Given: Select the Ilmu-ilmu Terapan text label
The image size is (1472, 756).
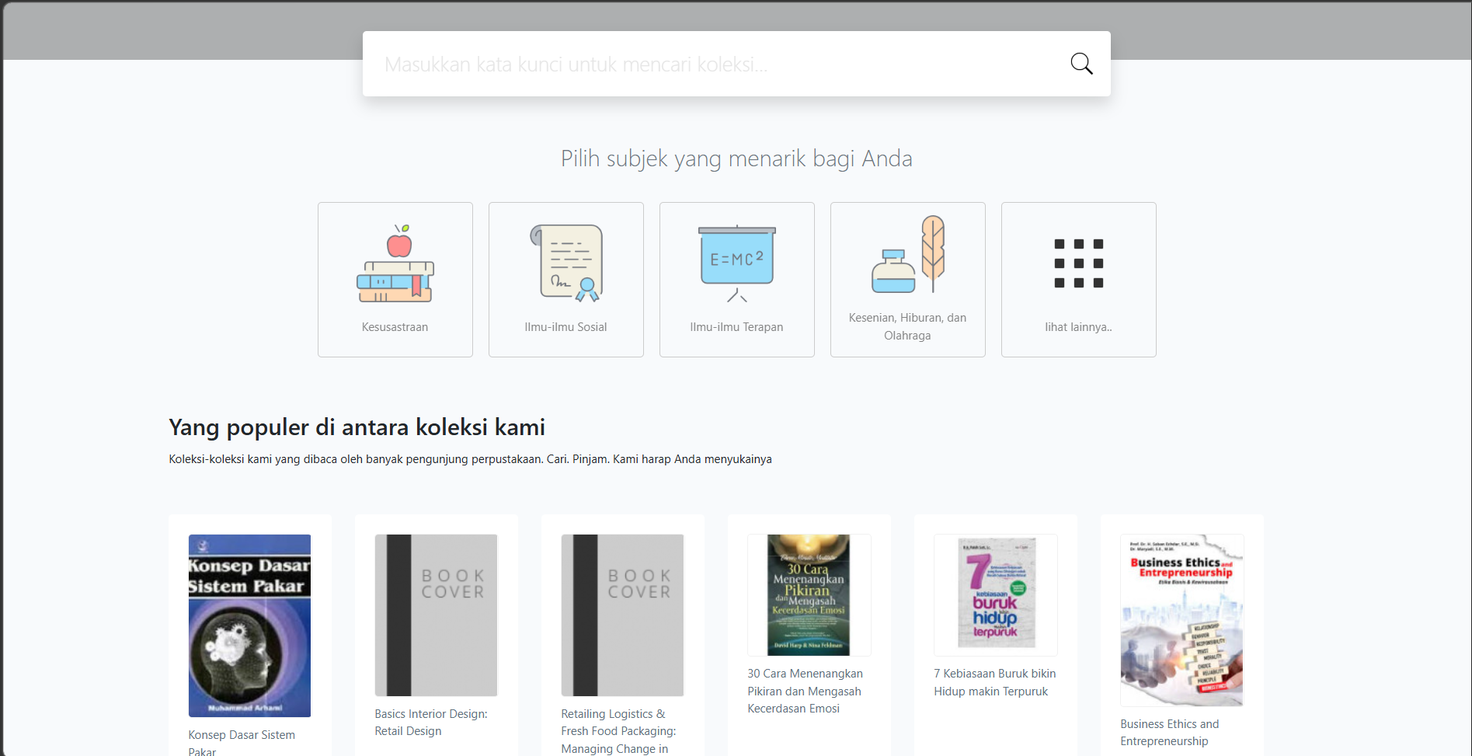Looking at the screenshot, I should coord(736,327).
